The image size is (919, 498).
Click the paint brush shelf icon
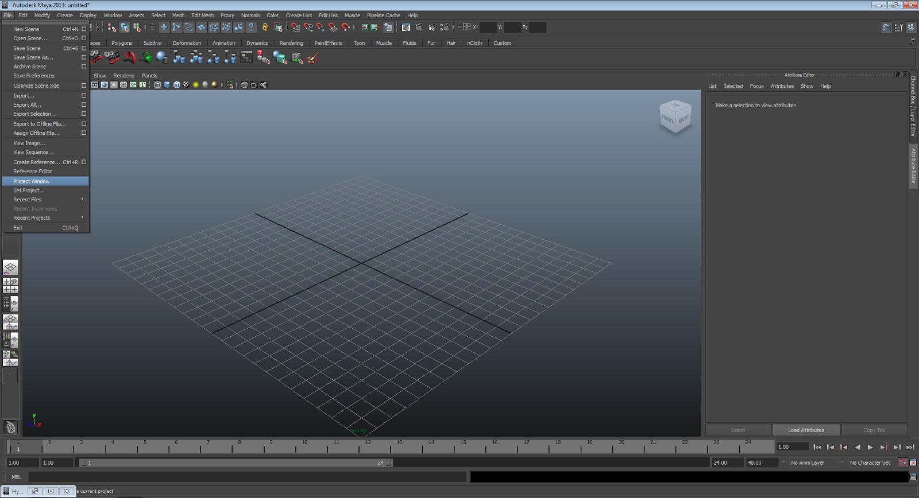pos(313,57)
